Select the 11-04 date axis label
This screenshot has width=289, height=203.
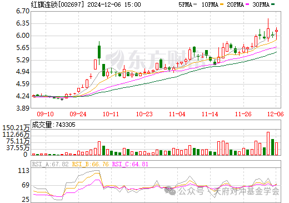pyautogui.click(x=177, y=114)
